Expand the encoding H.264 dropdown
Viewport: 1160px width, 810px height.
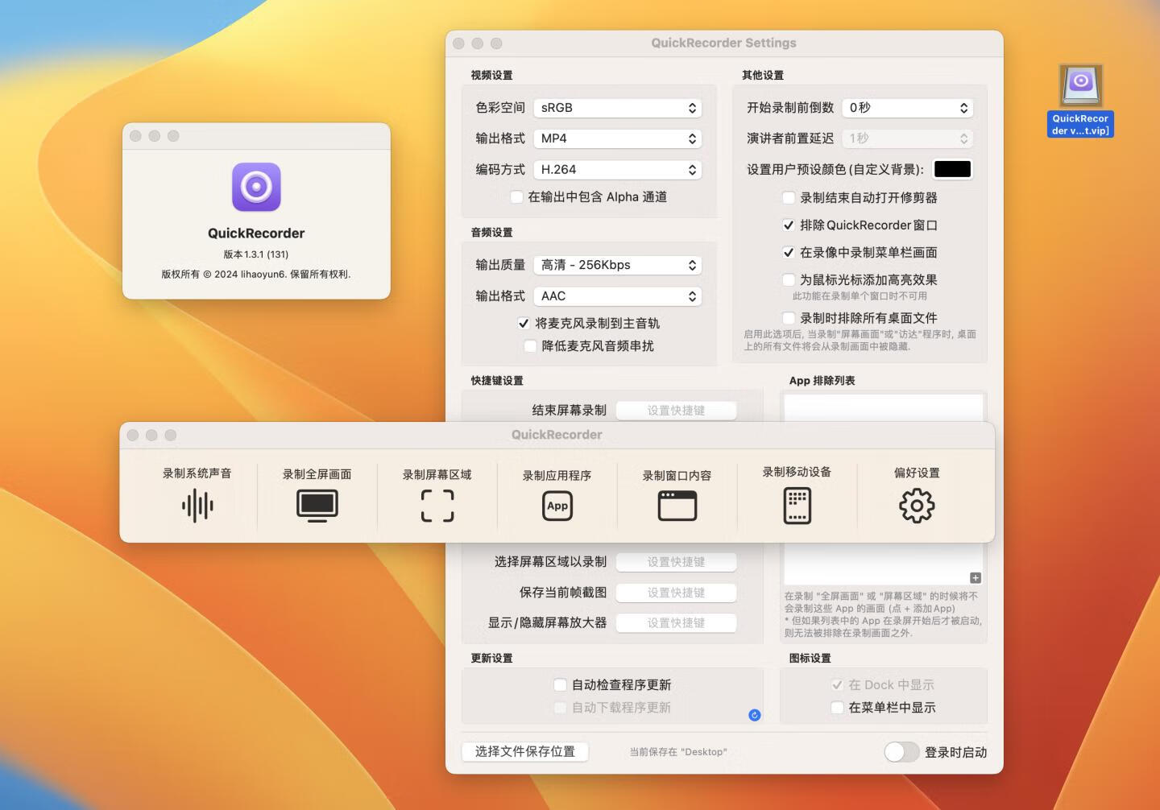coord(618,170)
